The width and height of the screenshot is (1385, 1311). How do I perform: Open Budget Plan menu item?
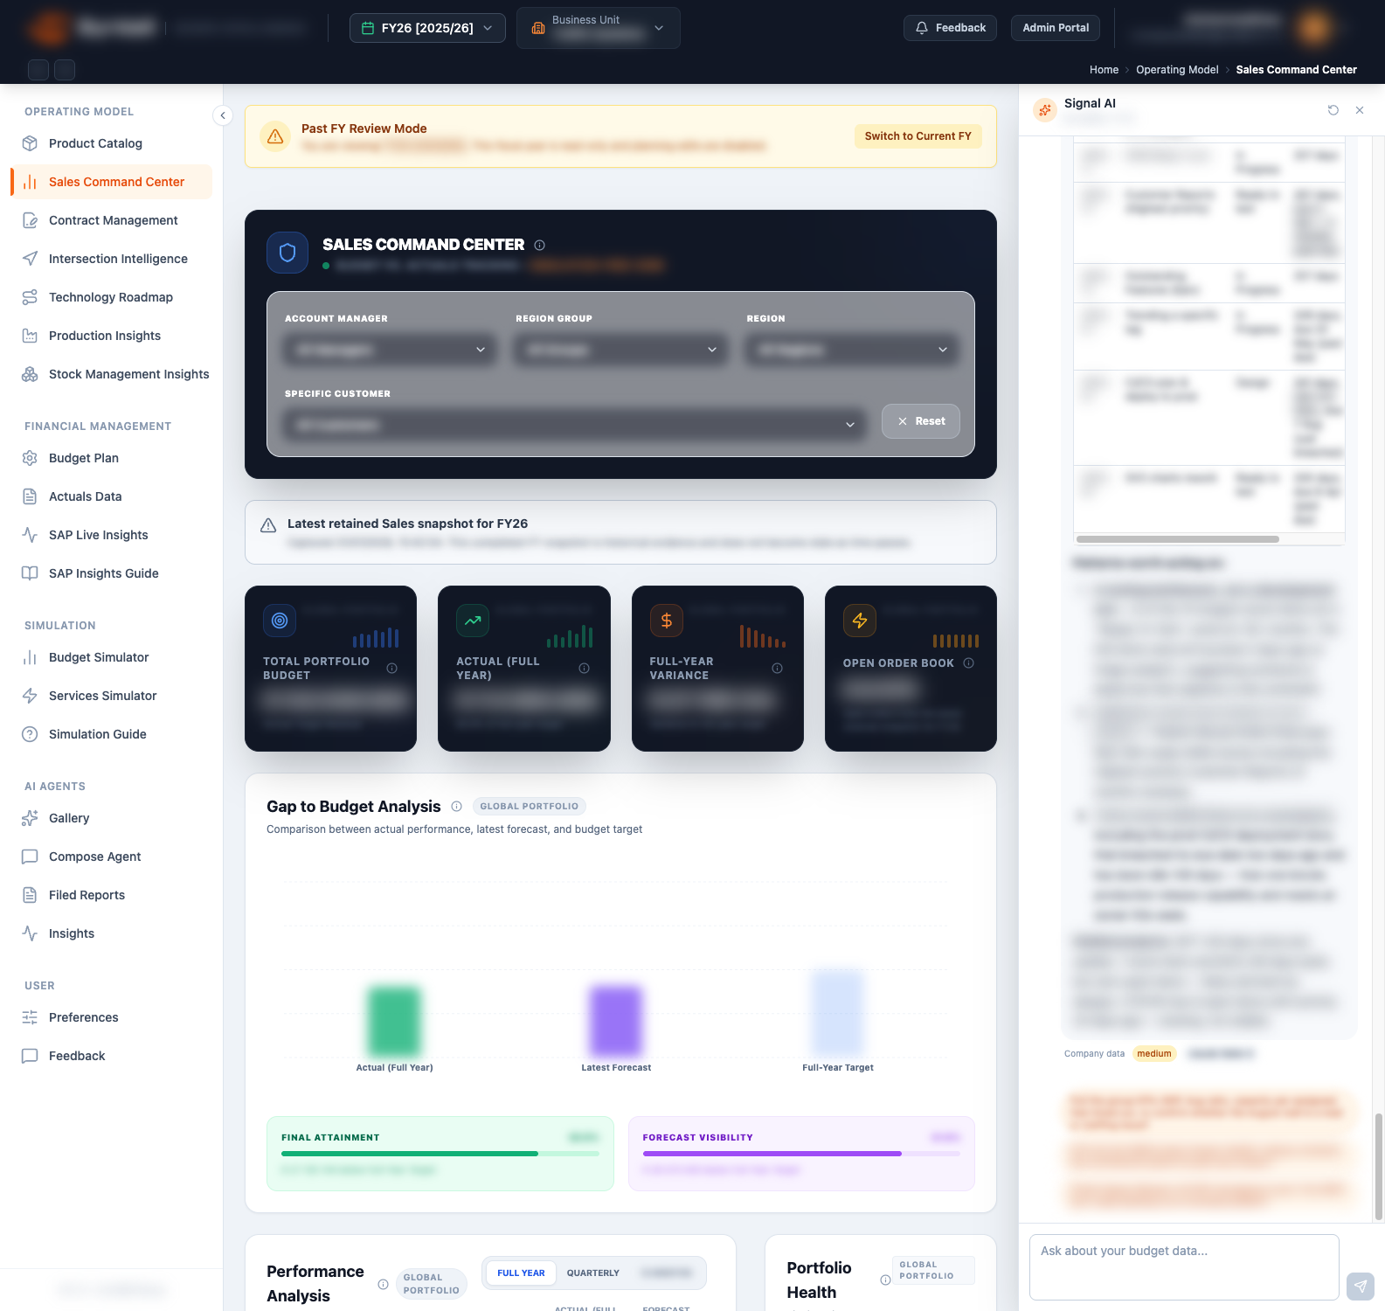[x=112, y=458]
